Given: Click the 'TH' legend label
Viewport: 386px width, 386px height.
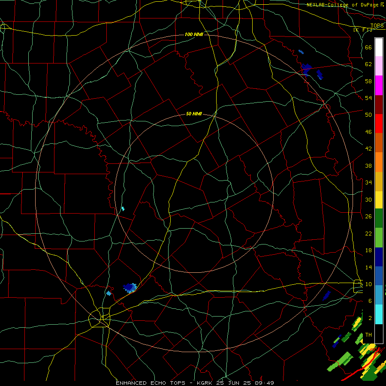Looking at the screenshot, I should [x=368, y=335].
